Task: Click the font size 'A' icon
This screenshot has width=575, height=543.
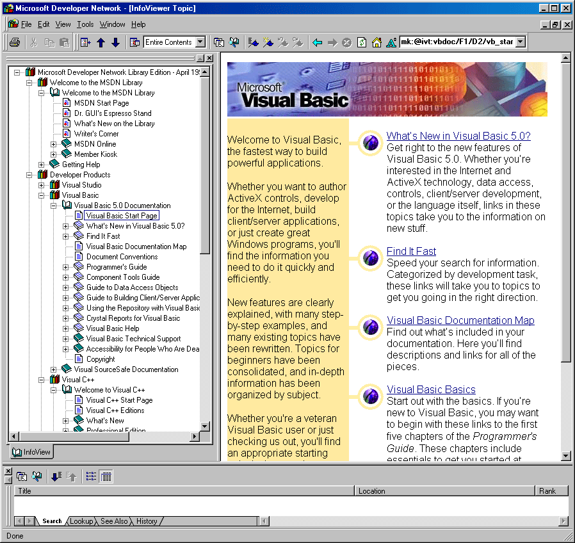Action: tap(391, 42)
